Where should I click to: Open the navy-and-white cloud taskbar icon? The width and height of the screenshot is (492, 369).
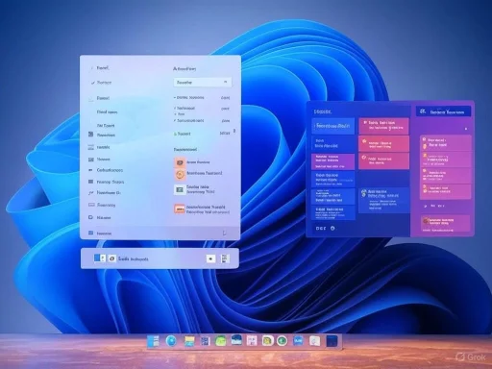pyautogui.click(x=236, y=340)
